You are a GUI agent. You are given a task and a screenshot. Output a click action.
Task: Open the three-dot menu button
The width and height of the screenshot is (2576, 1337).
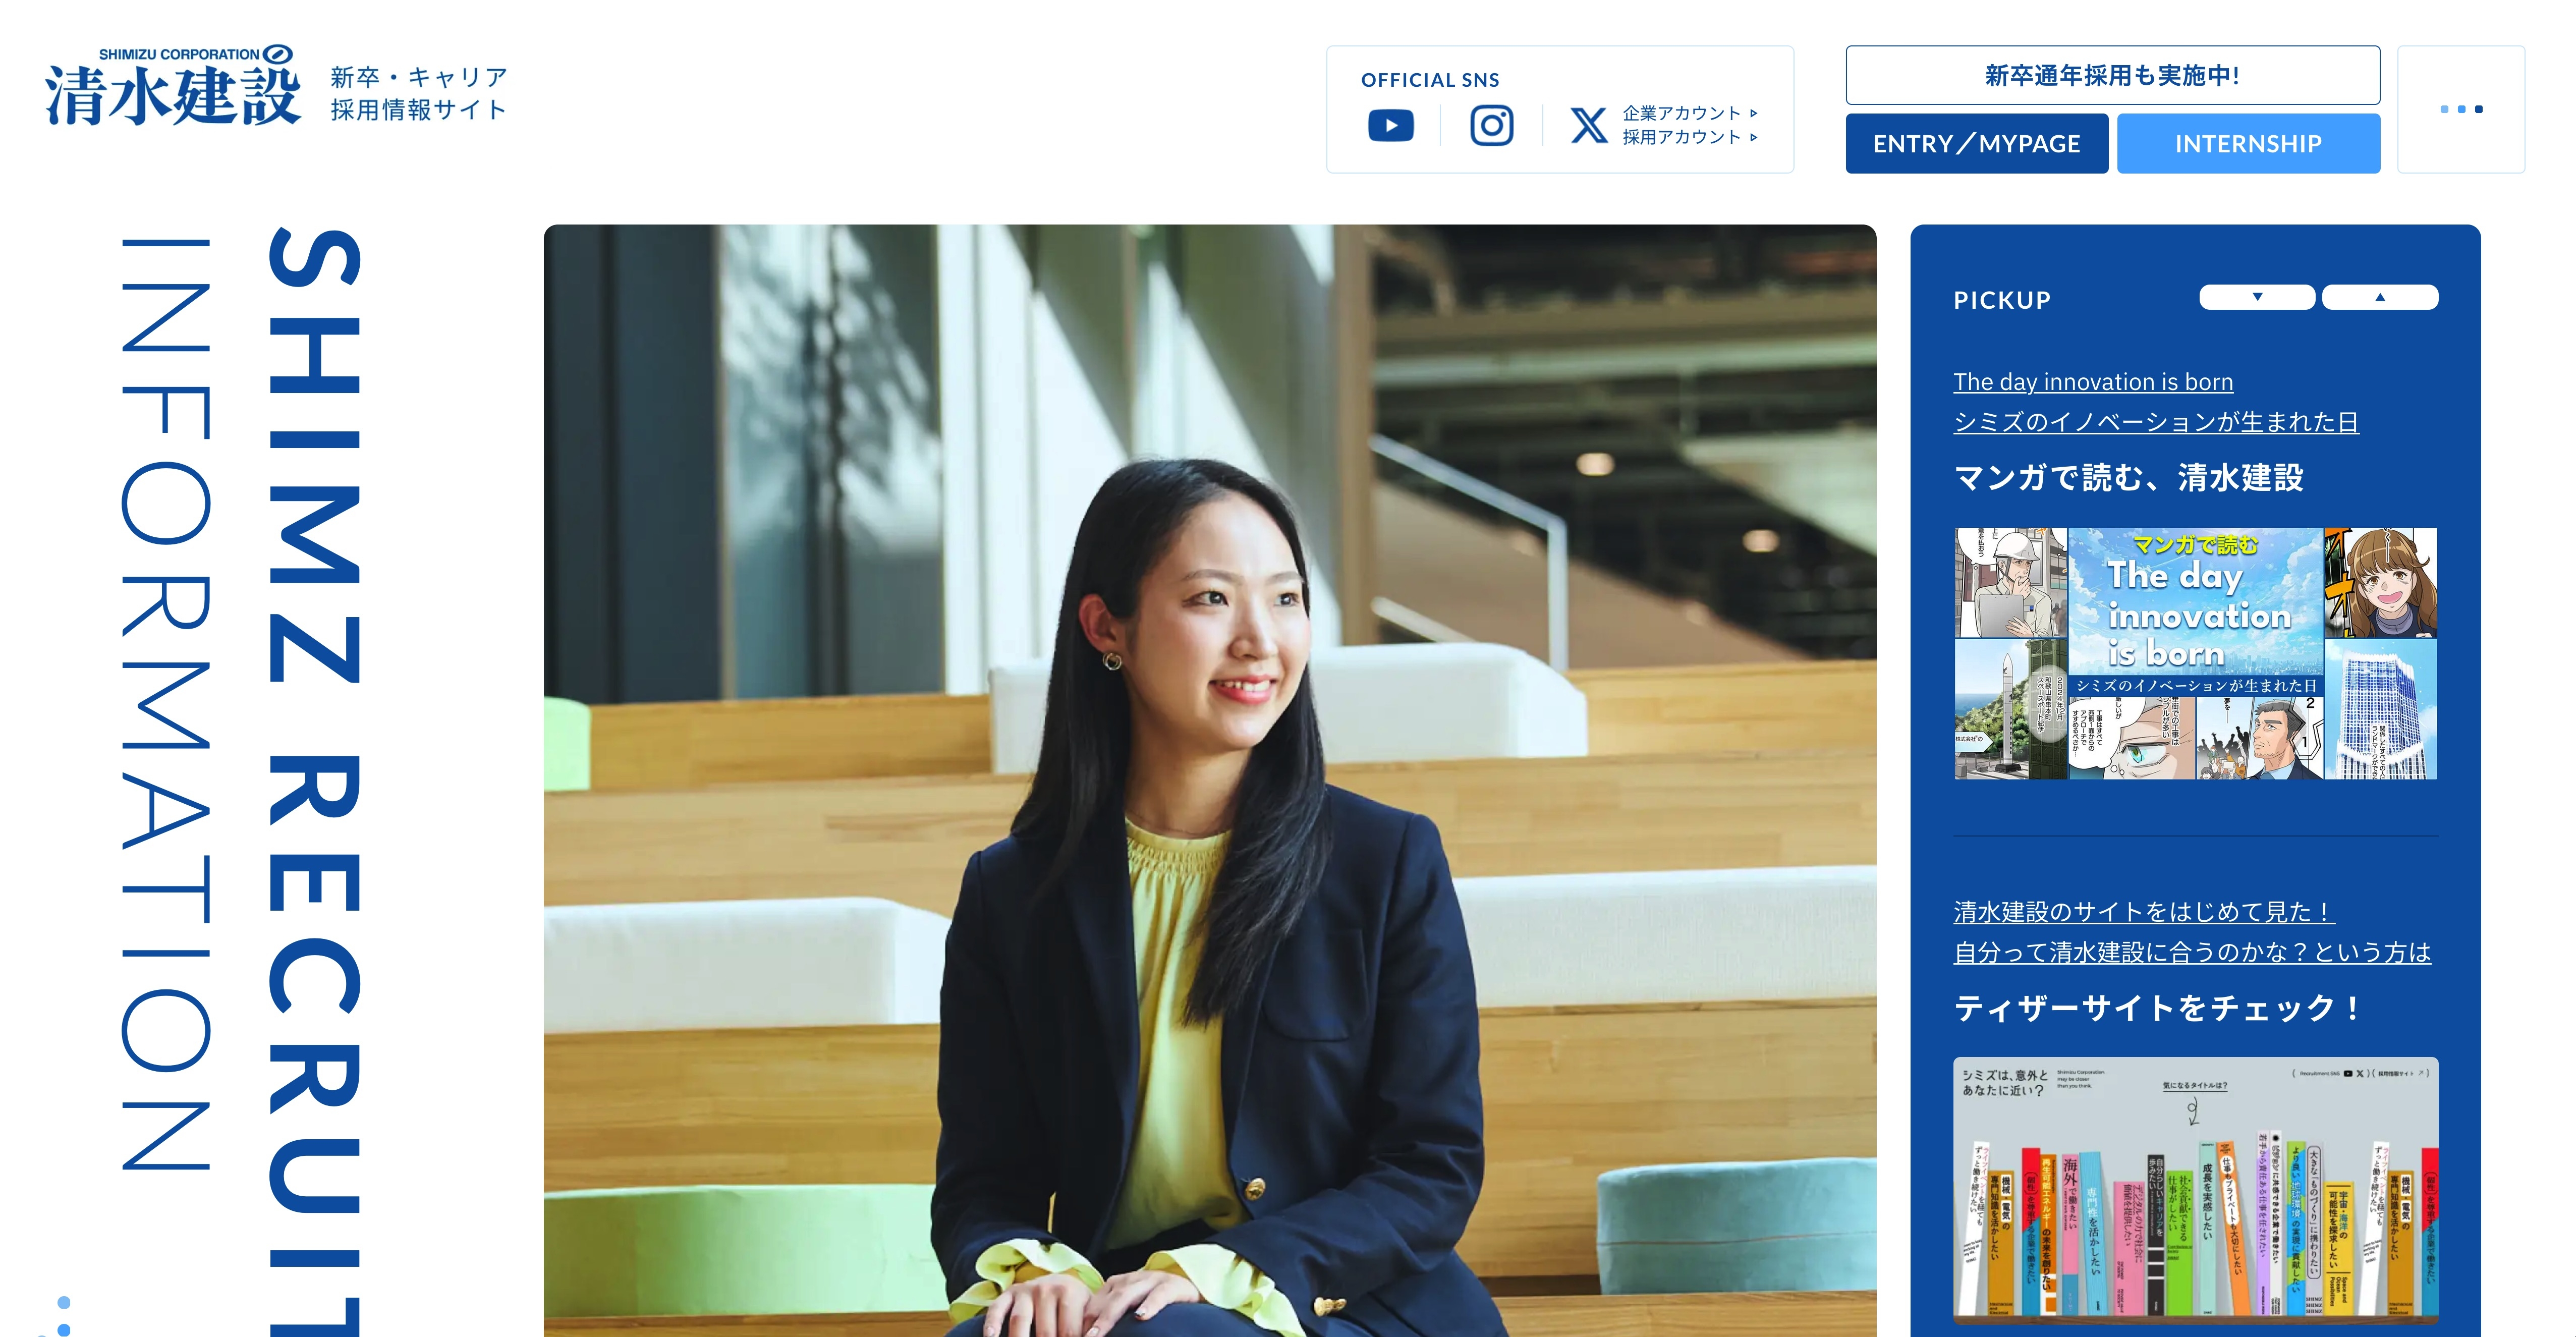click(2461, 109)
